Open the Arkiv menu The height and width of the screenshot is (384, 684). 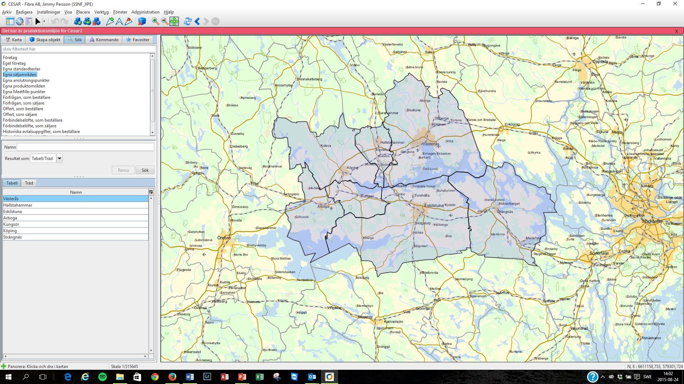coord(7,12)
